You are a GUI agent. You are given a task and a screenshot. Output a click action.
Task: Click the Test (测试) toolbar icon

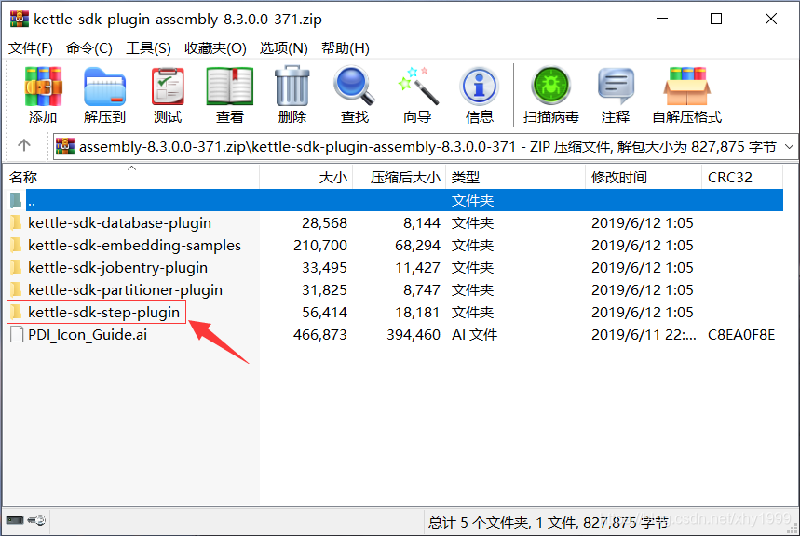tap(168, 87)
